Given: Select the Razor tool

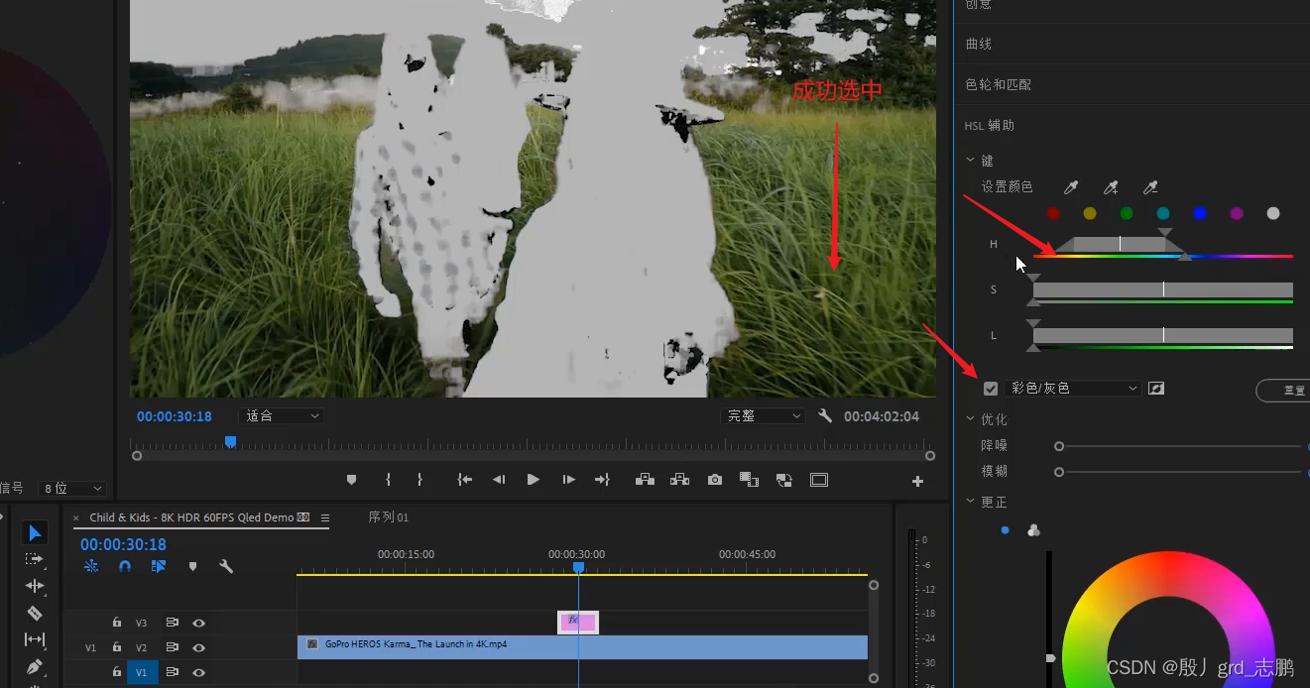Looking at the screenshot, I should pos(35,613).
